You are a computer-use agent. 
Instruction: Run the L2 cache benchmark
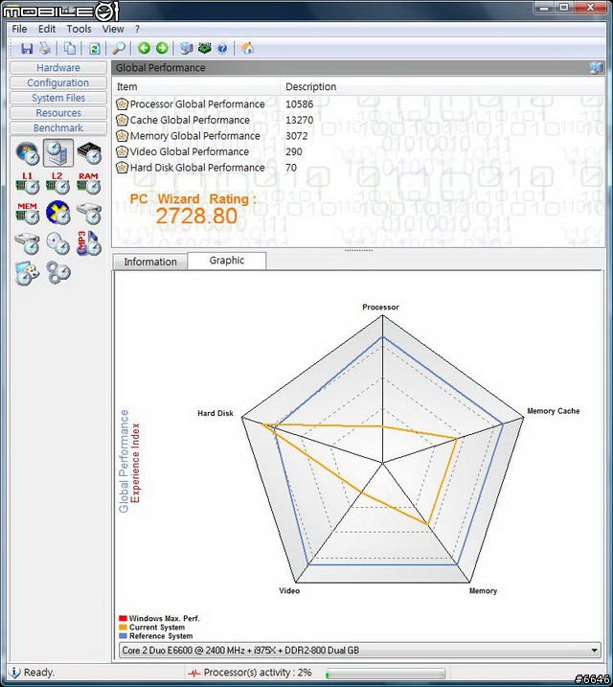(x=57, y=183)
